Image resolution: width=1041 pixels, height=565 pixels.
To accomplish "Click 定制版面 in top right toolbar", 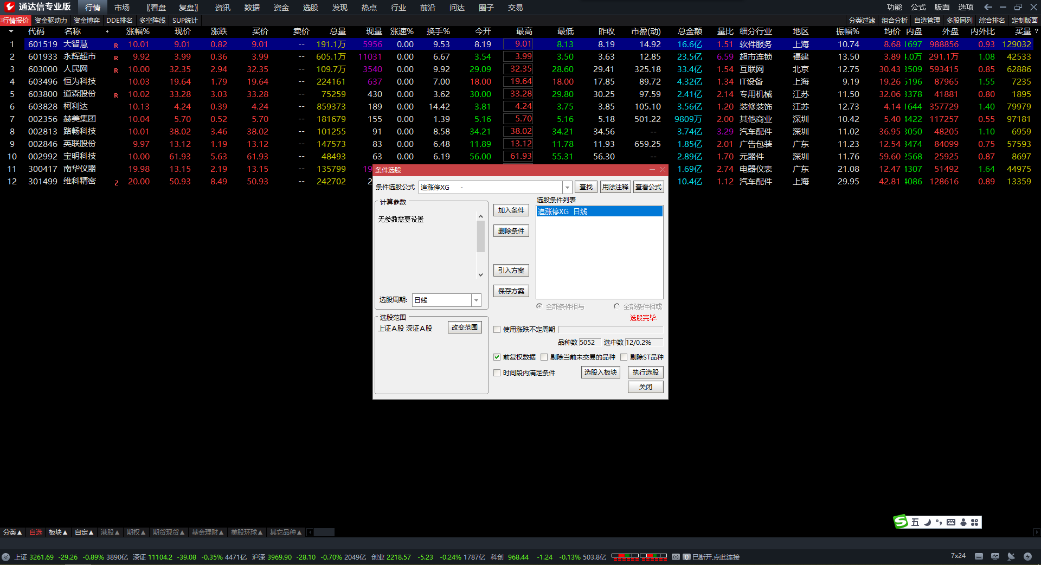I will pos(1024,21).
